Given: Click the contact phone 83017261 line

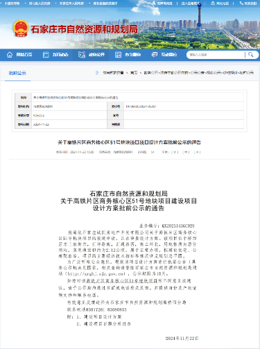Looking at the screenshot, I should tap(97, 309).
